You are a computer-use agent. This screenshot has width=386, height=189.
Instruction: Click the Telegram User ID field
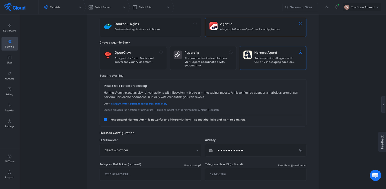coord(256,174)
